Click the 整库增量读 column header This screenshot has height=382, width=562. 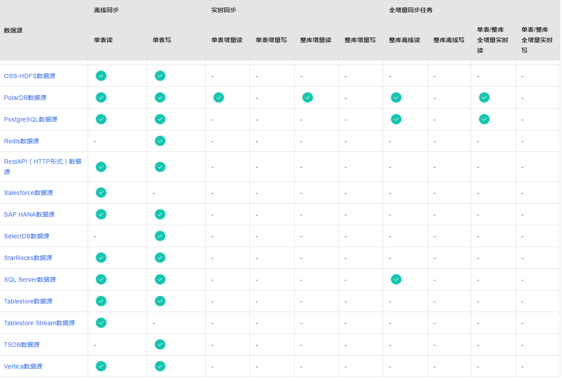point(316,40)
